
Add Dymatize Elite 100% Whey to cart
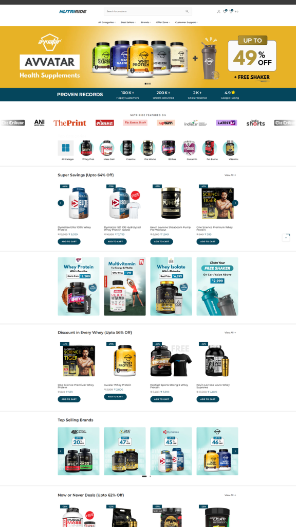point(69,241)
